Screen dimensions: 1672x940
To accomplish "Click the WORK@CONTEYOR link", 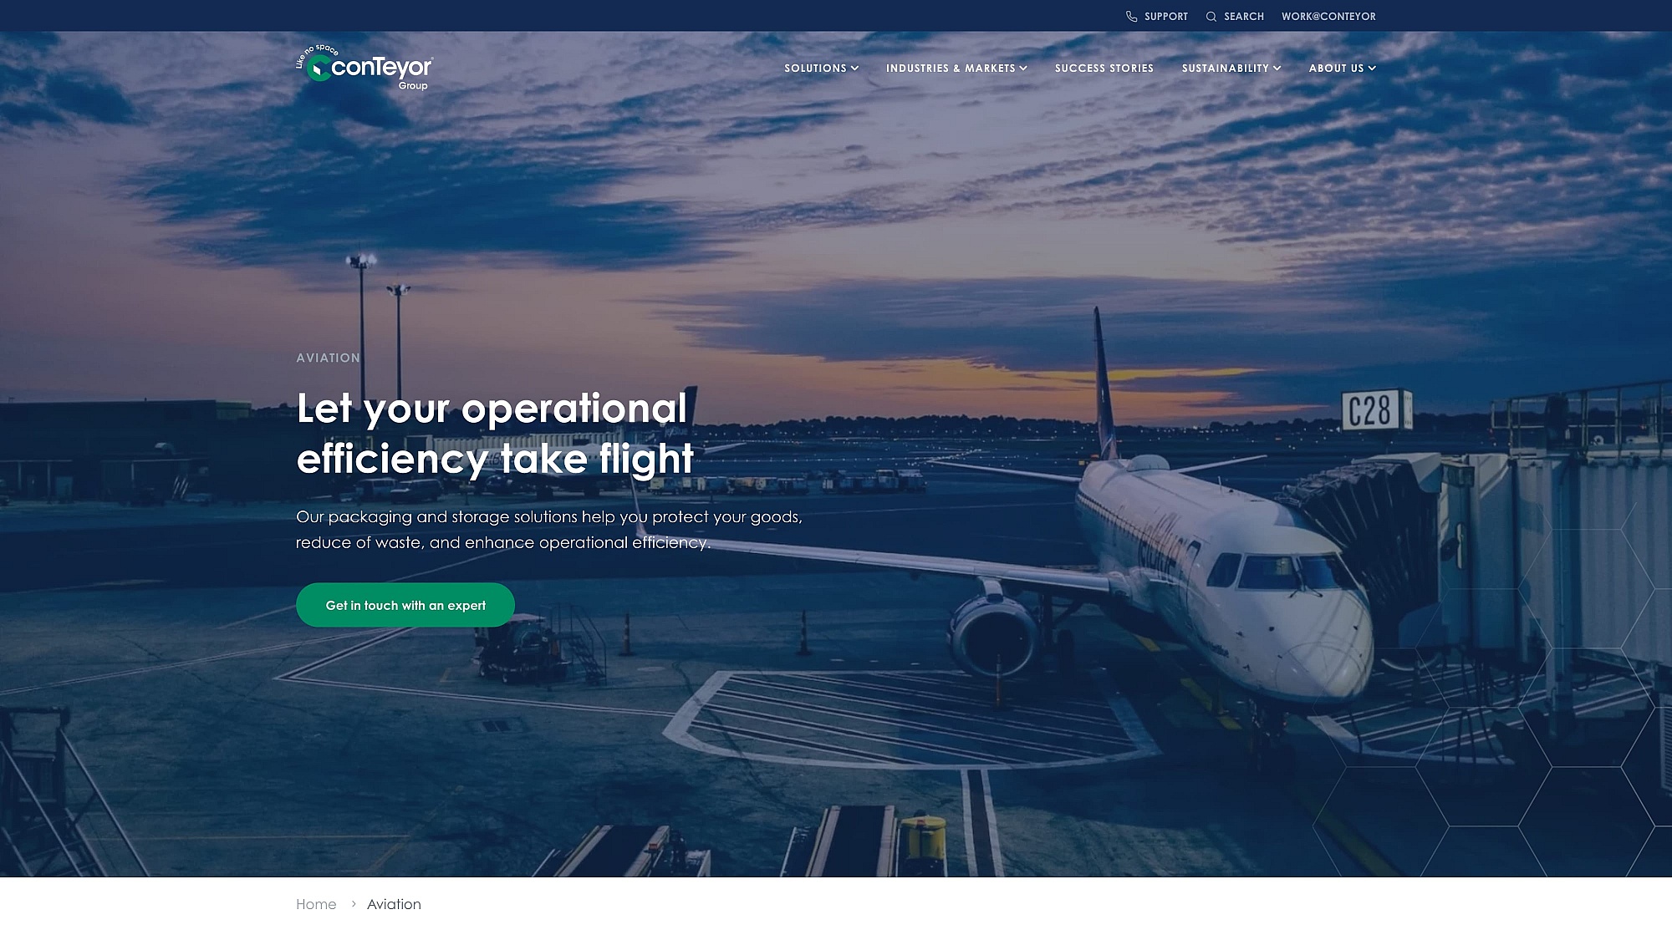I will point(1328,15).
